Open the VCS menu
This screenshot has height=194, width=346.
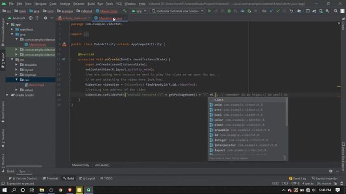tap(119, 4)
